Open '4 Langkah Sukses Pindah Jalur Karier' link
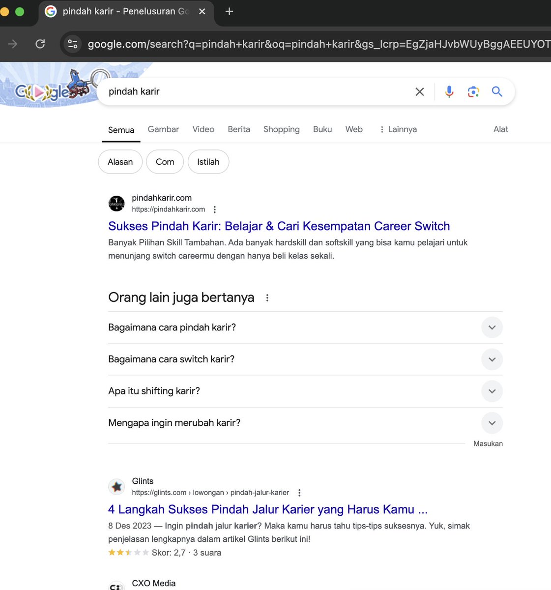551x590 pixels. tap(268, 509)
